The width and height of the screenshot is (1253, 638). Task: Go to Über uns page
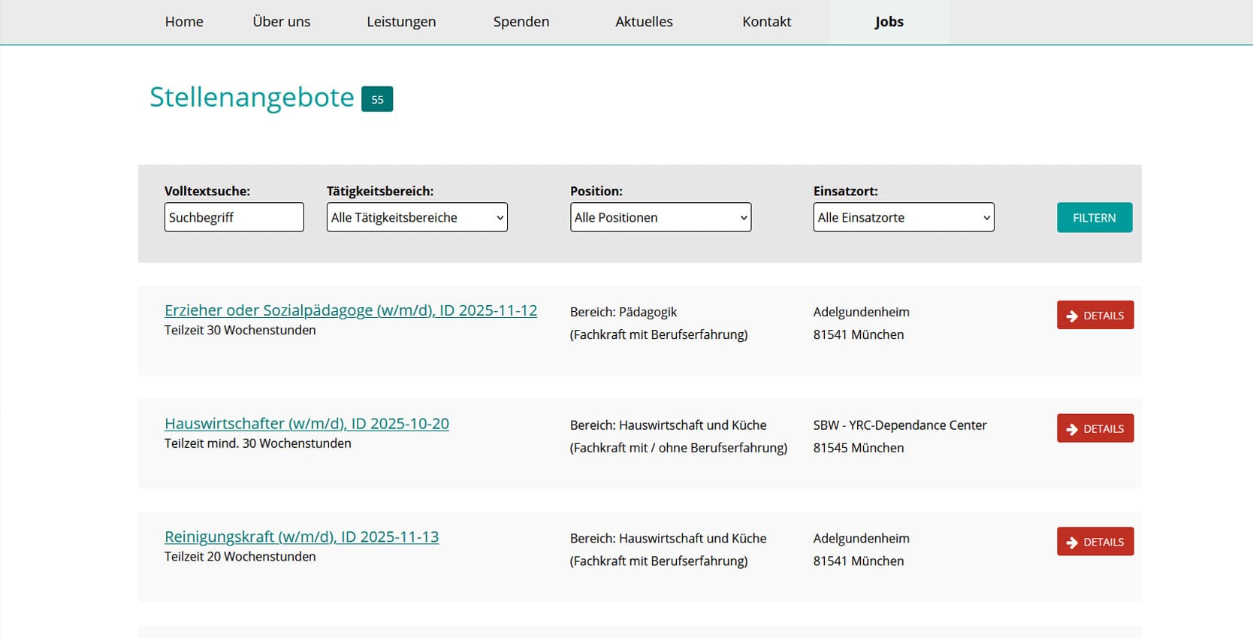282,22
